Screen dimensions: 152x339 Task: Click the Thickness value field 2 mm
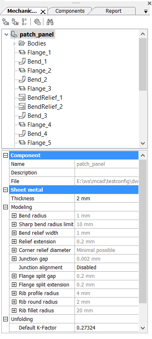coord(107,199)
